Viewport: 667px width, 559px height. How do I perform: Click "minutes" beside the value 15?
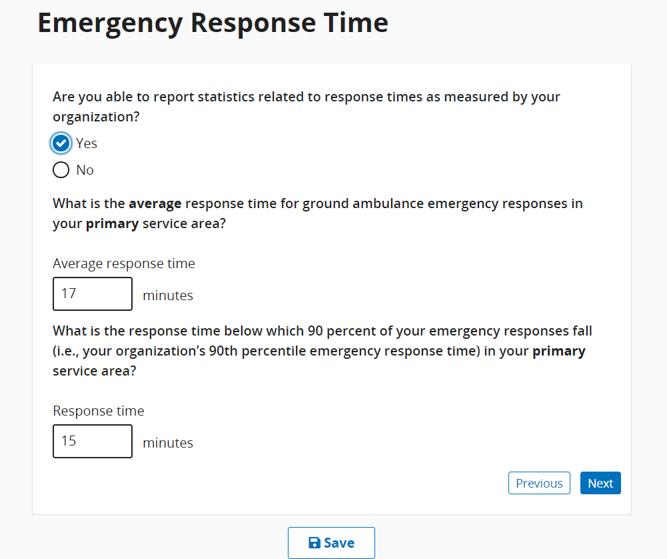(x=168, y=443)
